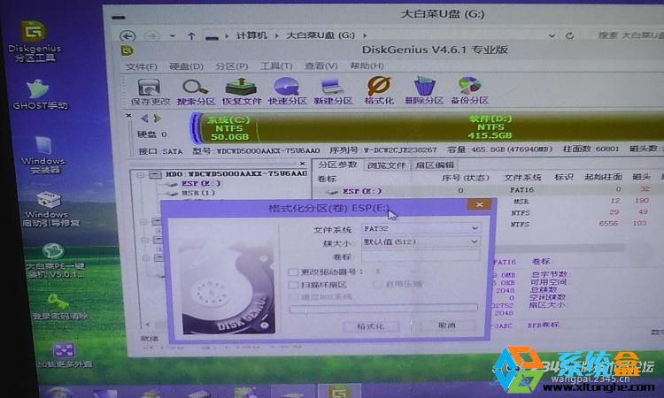The image size is (664, 398).
Task: Switch to 分区参数 tab
Action: [337, 165]
